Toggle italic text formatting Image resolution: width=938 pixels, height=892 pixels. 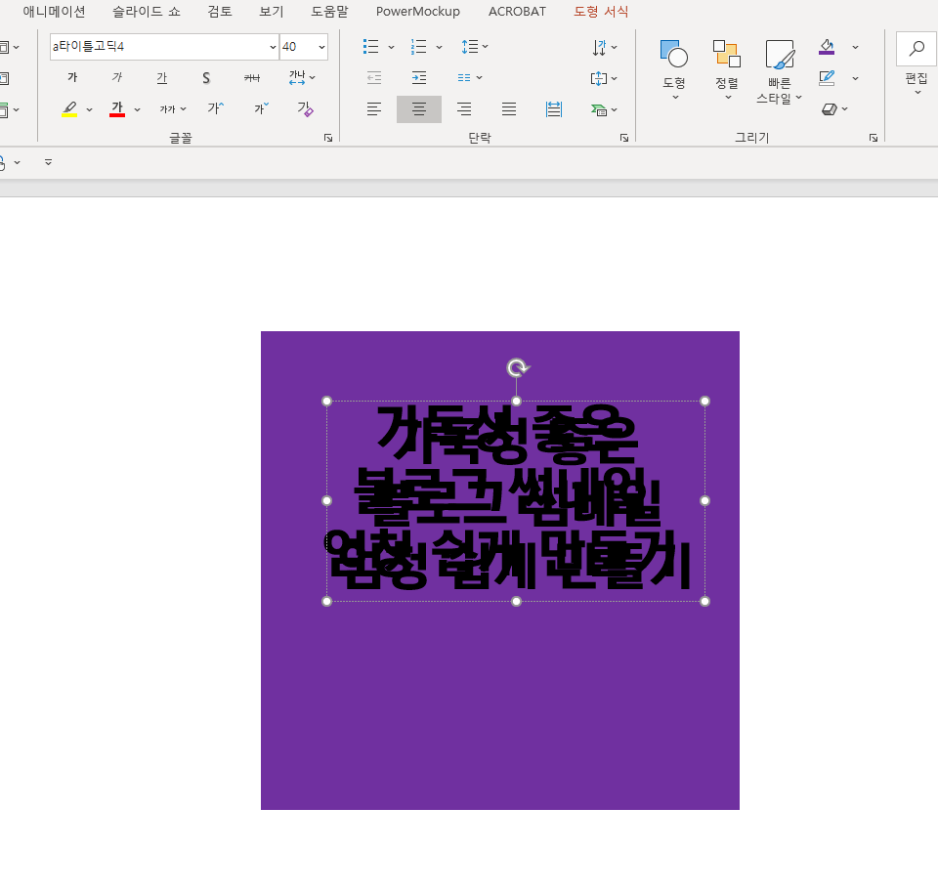pyautogui.click(x=117, y=77)
